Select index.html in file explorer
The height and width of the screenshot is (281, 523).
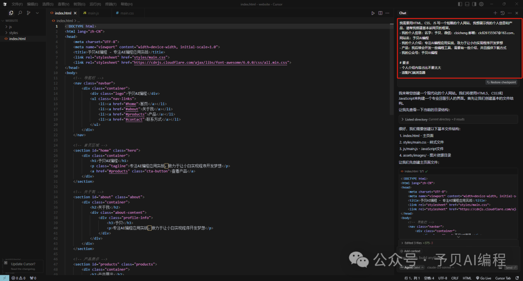tap(17, 39)
